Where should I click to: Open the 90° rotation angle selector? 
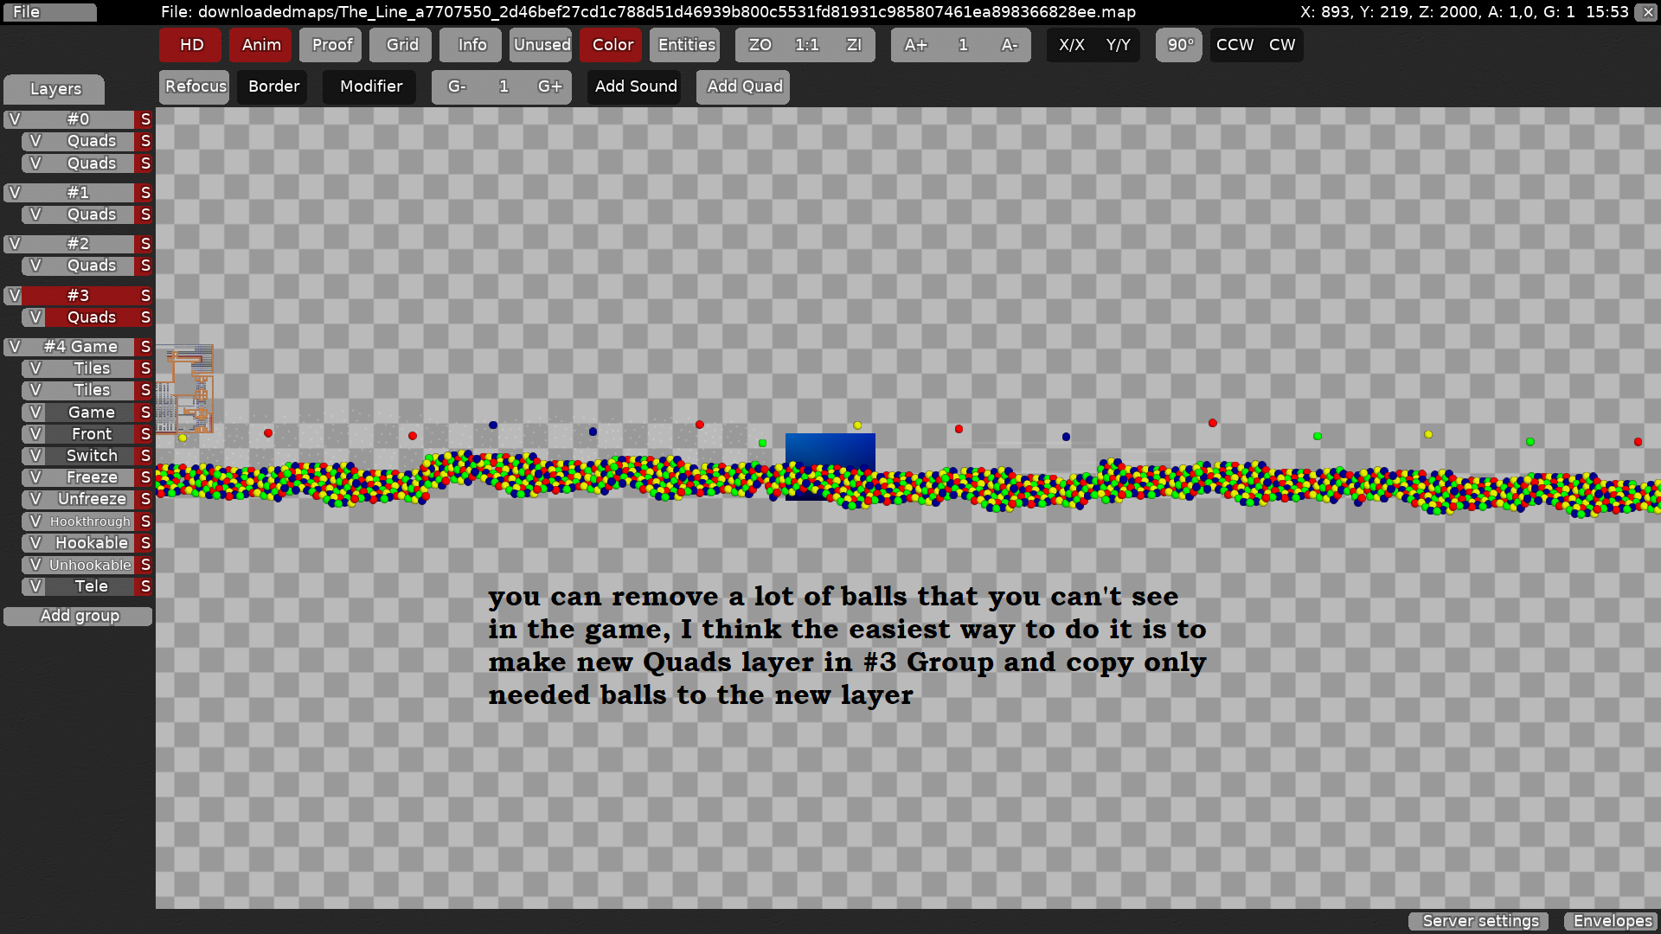click(1180, 45)
